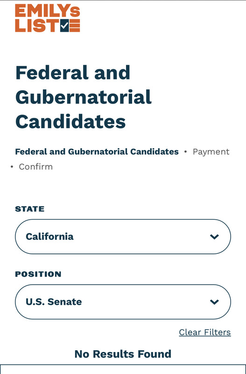Open the State dropdown showing California

click(123, 237)
